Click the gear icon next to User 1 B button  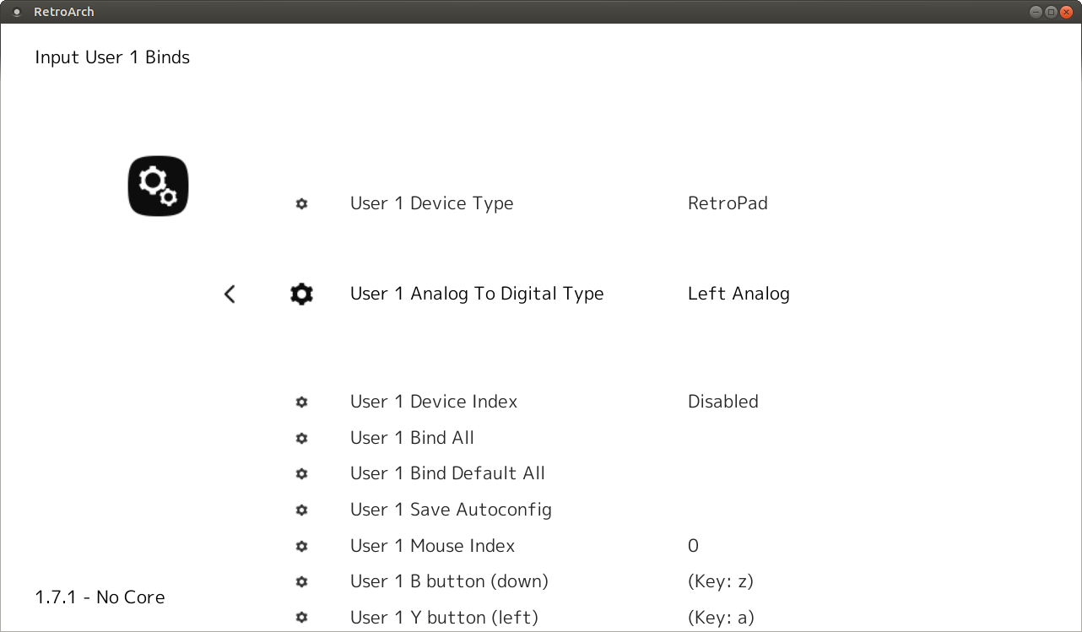pyautogui.click(x=301, y=581)
